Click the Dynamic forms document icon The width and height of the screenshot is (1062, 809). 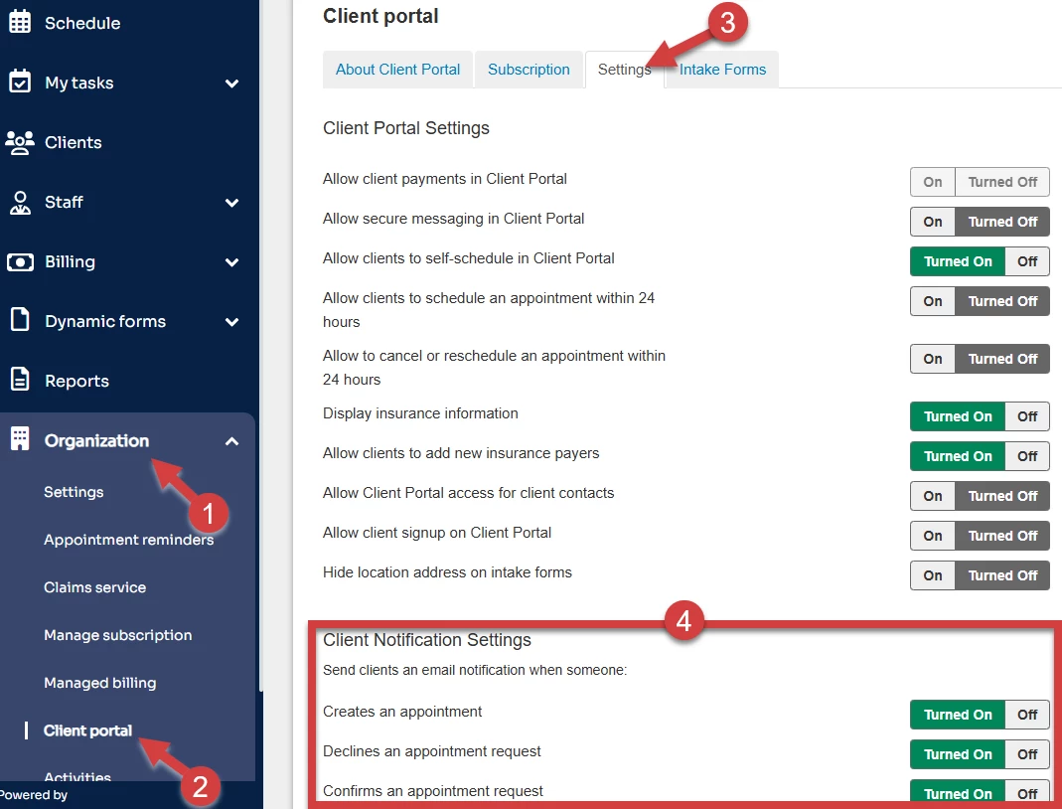(20, 319)
